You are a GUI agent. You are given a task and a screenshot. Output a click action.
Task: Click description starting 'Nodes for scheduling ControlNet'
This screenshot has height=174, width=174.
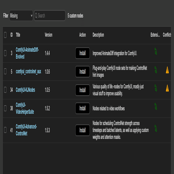121,130
